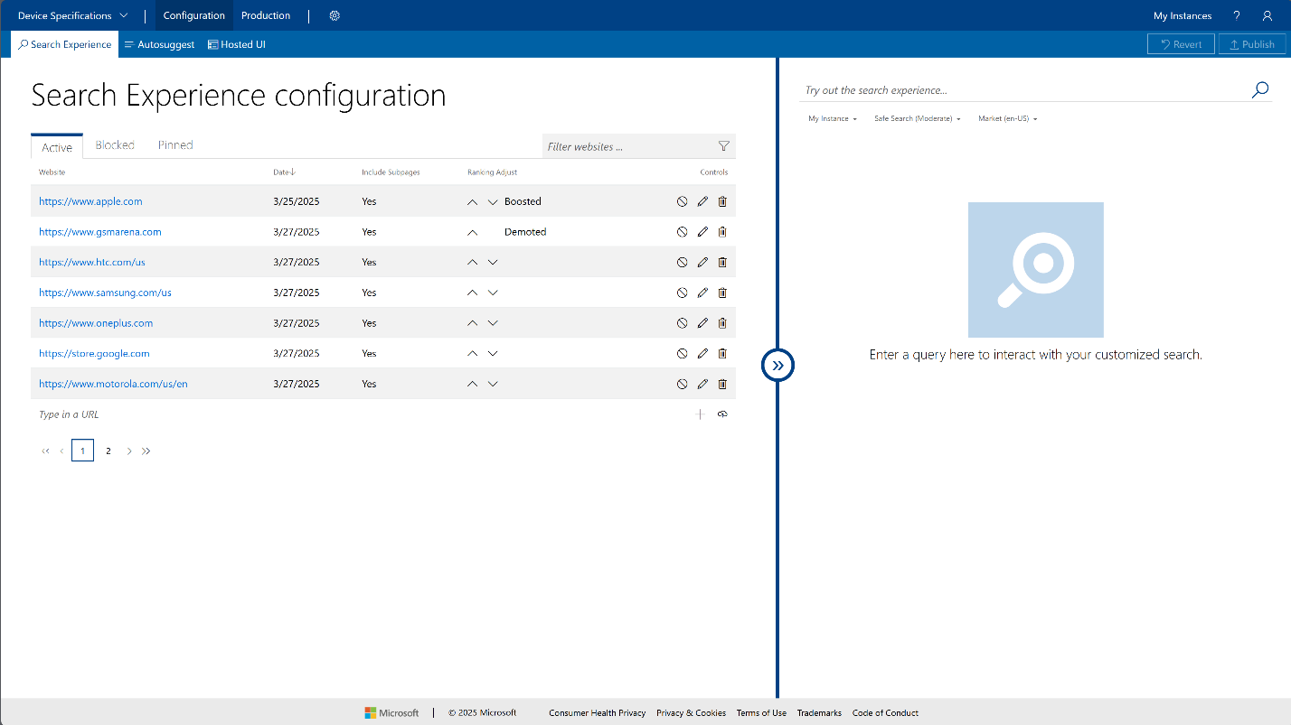Edit the apple.com entry

pos(702,201)
